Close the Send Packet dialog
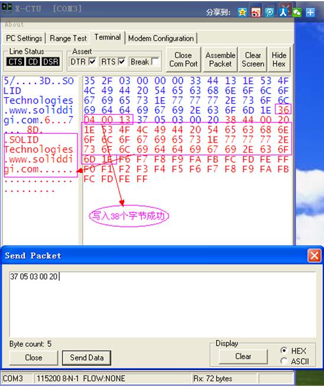 point(315,256)
